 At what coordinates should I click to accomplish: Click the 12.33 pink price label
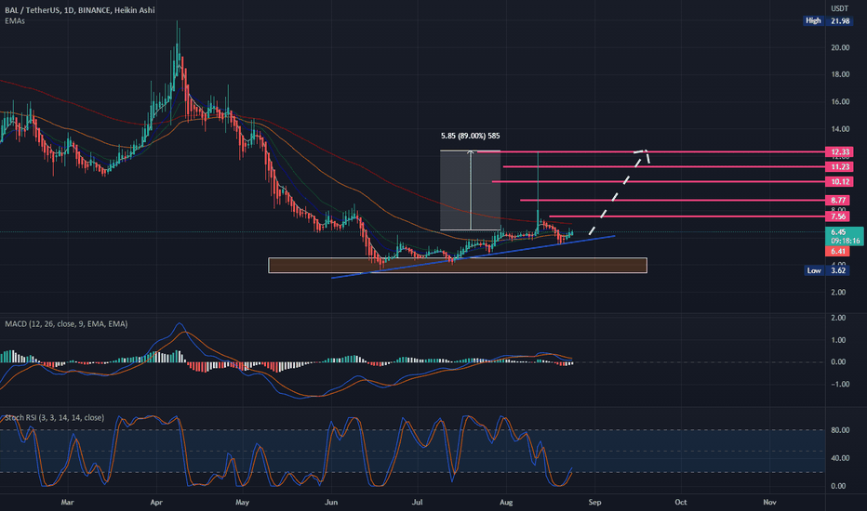click(839, 152)
